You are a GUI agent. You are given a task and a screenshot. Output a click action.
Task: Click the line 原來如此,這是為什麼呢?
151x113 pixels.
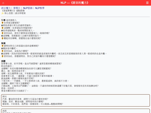(x=16, y=51)
